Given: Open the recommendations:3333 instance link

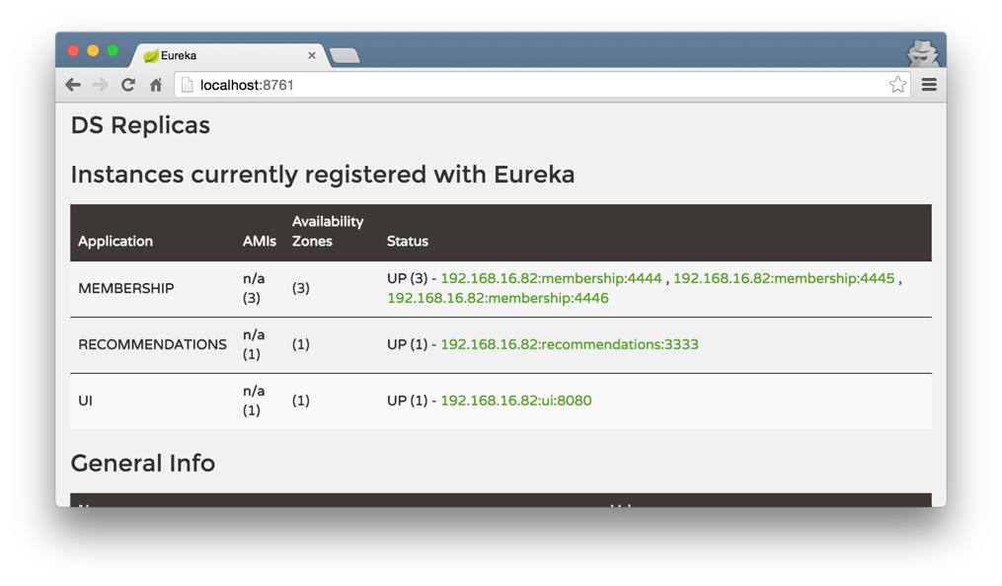Looking at the screenshot, I should pos(570,344).
